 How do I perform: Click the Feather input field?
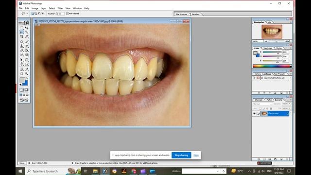[x=60, y=14]
